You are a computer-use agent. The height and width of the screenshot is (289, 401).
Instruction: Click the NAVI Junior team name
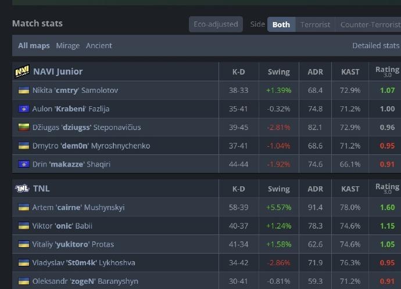coord(58,72)
